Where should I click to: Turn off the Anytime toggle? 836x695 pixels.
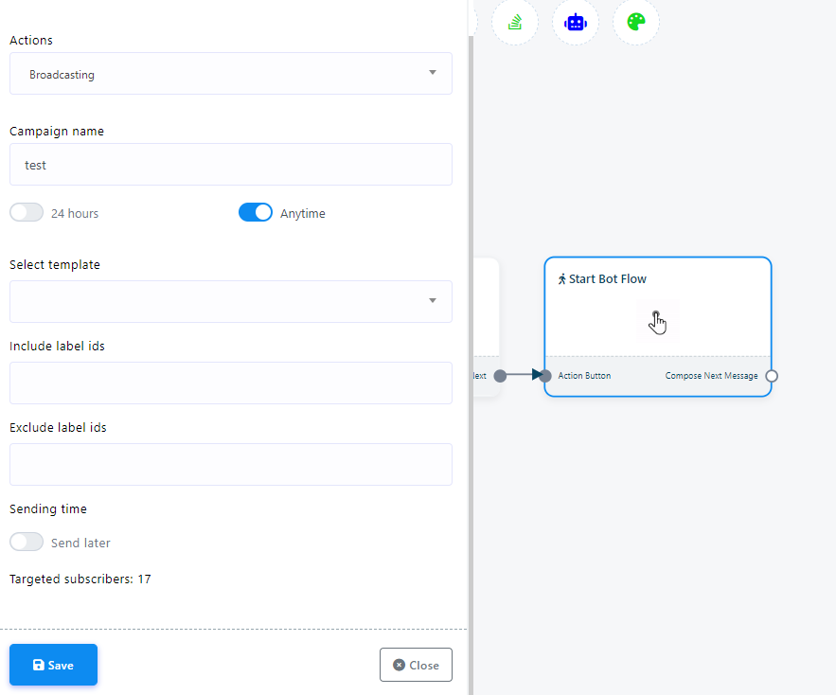[x=256, y=213]
